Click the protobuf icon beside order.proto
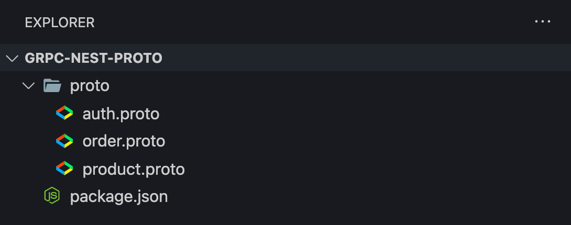This screenshot has width=571, height=225. click(64, 141)
